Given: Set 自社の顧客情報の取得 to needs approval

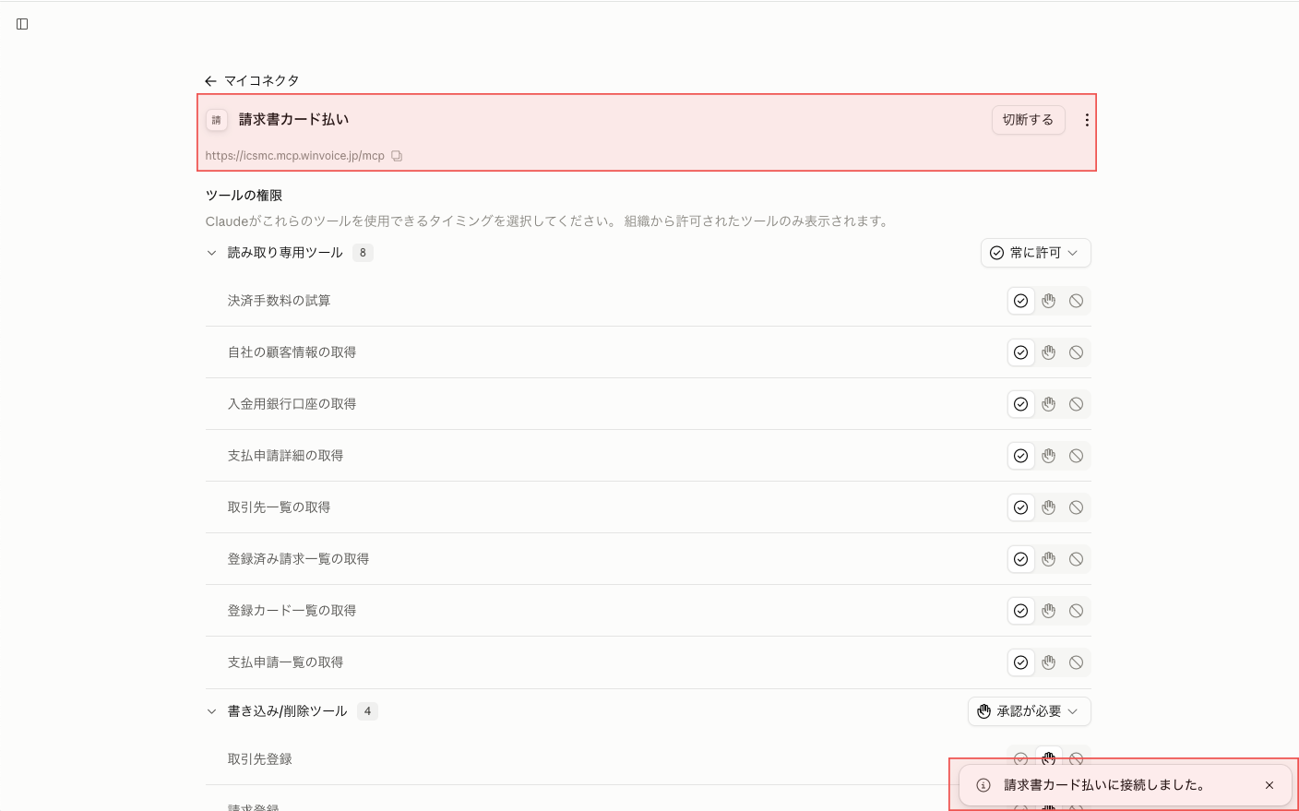Looking at the screenshot, I should click(x=1048, y=352).
